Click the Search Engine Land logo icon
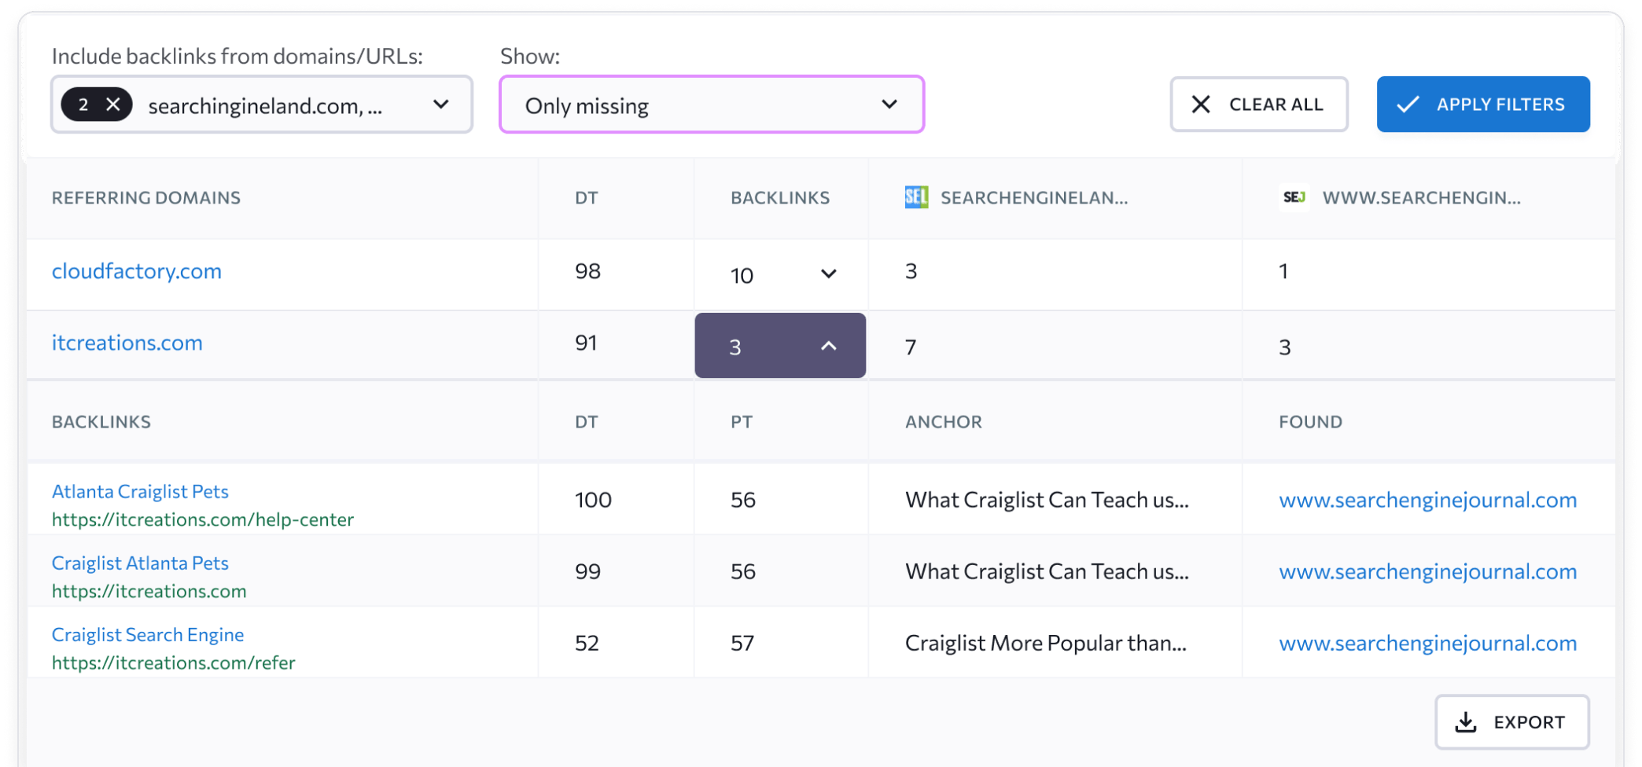This screenshot has width=1642, height=767. [x=916, y=197]
